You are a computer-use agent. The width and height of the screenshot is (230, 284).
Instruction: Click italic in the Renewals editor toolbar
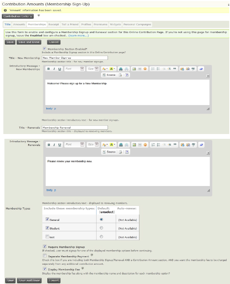click(54, 144)
